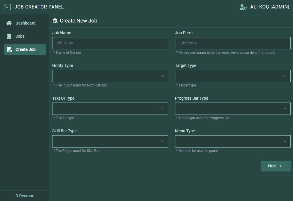Click the '* Name of the job' hint
This screenshot has width=293, height=201.
point(67,53)
